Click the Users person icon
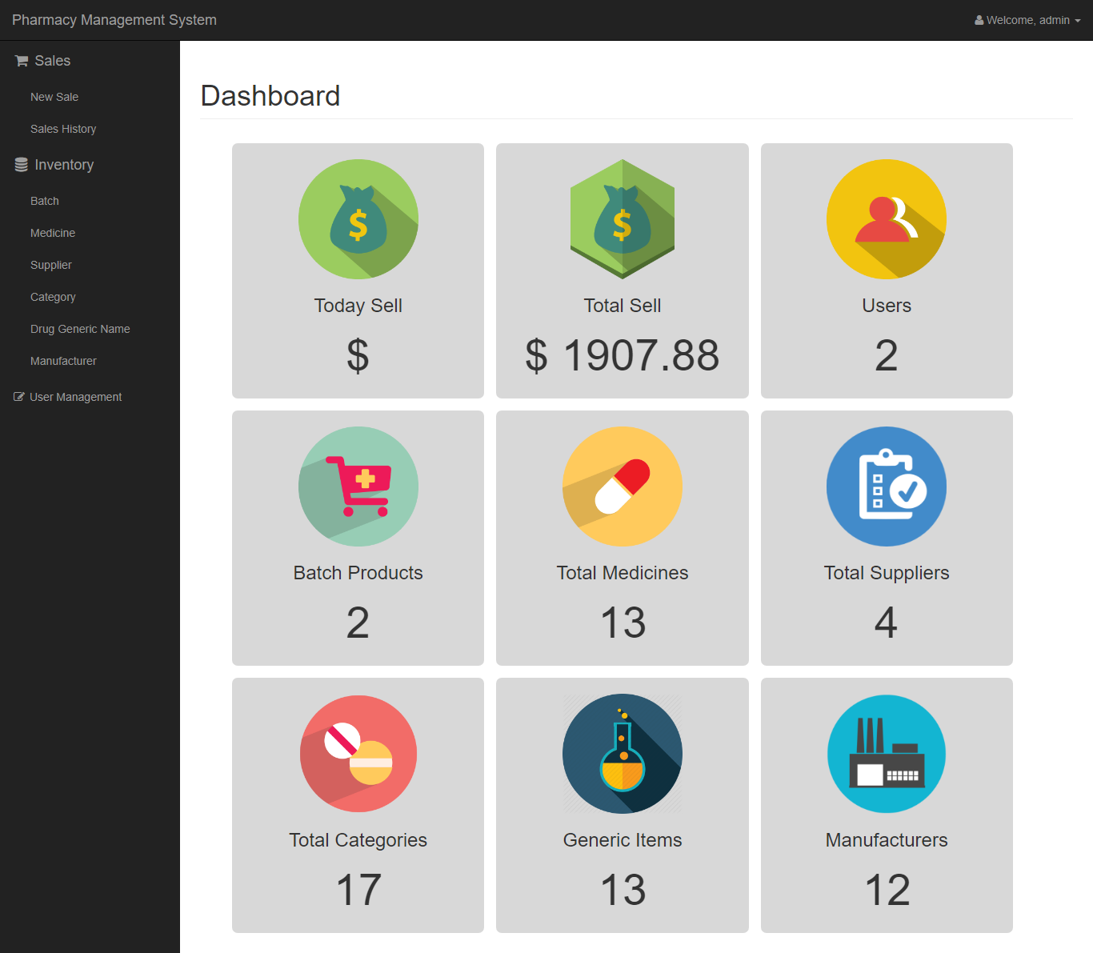 click(886, 219)
